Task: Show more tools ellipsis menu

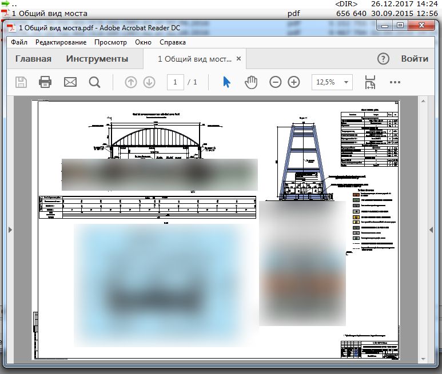Action: click(x=395, y=82)
